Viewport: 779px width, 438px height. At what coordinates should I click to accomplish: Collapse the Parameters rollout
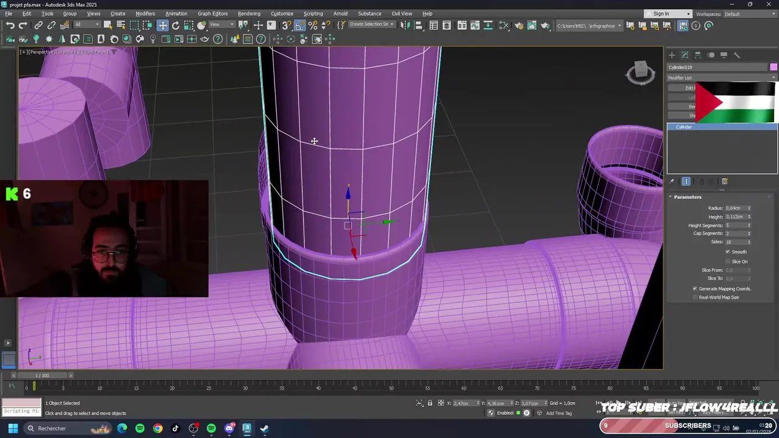tap(688, 197)
